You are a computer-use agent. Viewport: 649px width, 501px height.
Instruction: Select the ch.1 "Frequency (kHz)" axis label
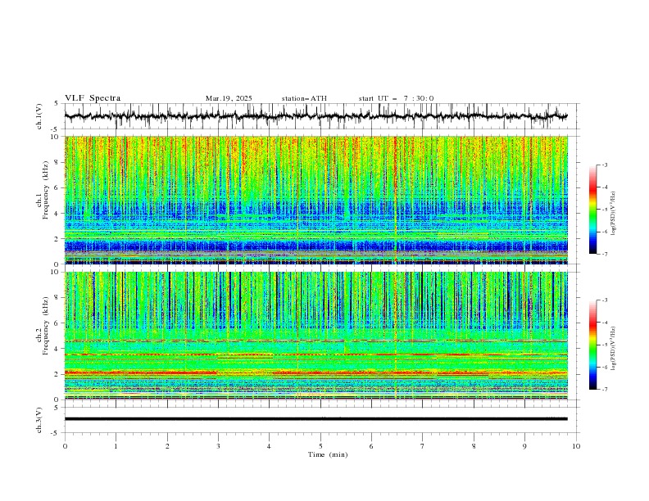pyautogui.click(x=46, y=188)
